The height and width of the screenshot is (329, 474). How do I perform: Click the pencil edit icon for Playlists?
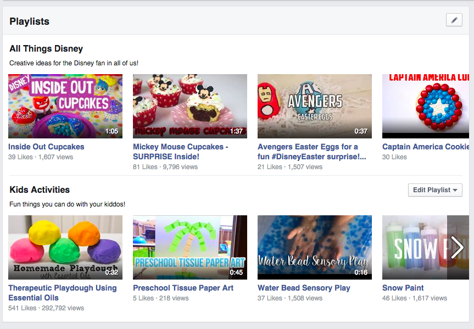[454, 20]
